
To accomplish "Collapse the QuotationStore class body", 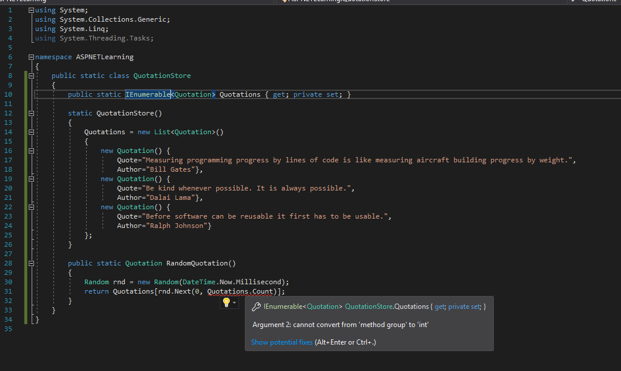I will (x=30, y=76).
